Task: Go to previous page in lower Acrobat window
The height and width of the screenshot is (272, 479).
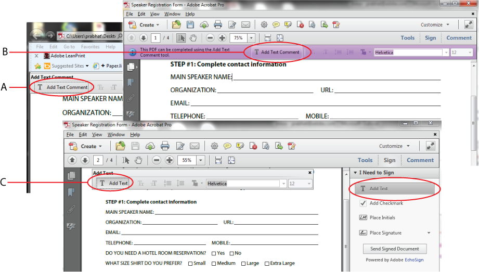Action: click(72, 160)
